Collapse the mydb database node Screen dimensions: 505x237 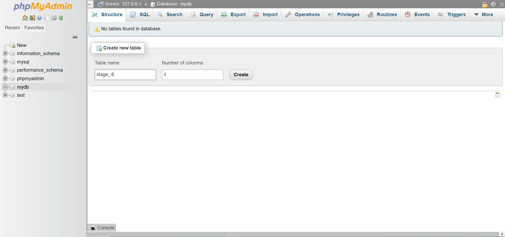5,87
